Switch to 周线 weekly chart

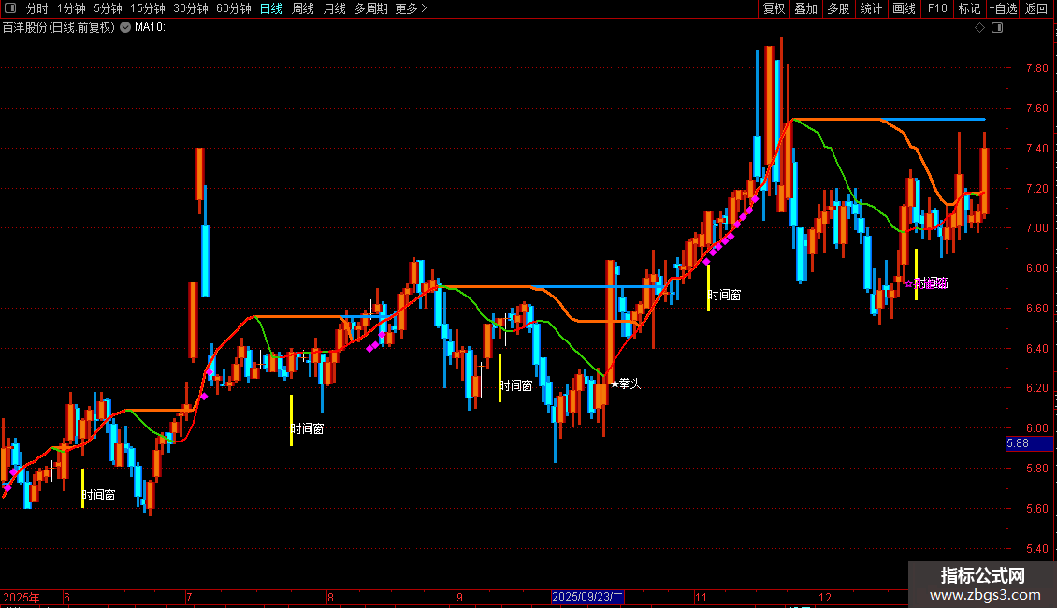[x=303, y=8]
